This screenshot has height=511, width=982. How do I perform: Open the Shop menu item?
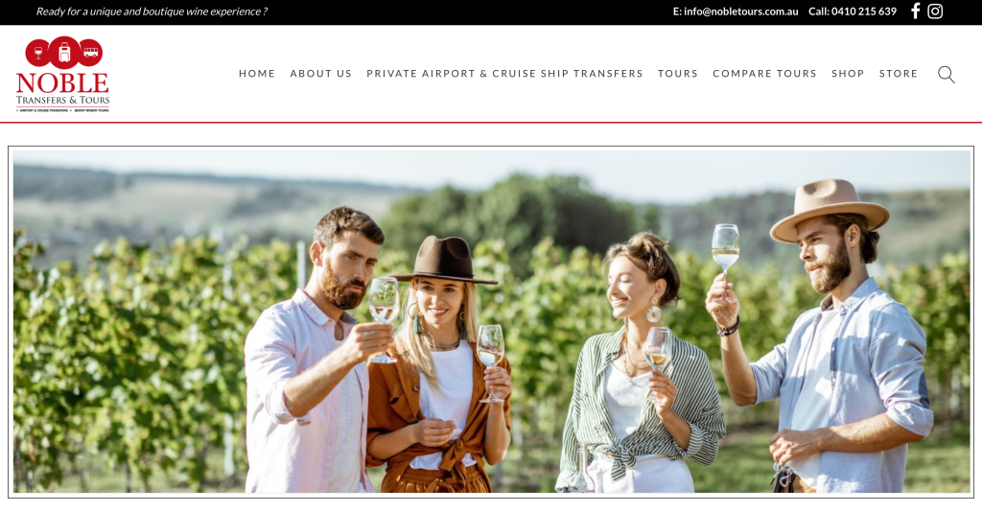coord(848,73)
